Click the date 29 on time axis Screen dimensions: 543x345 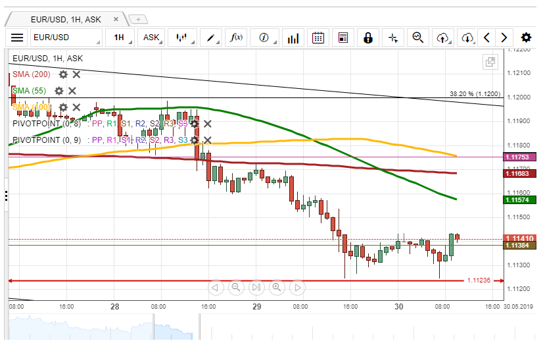tap(256, 307)
